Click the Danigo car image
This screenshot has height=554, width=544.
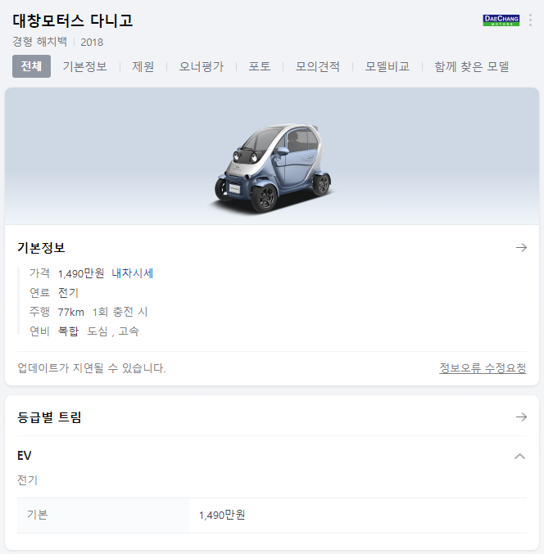(272, 168)
